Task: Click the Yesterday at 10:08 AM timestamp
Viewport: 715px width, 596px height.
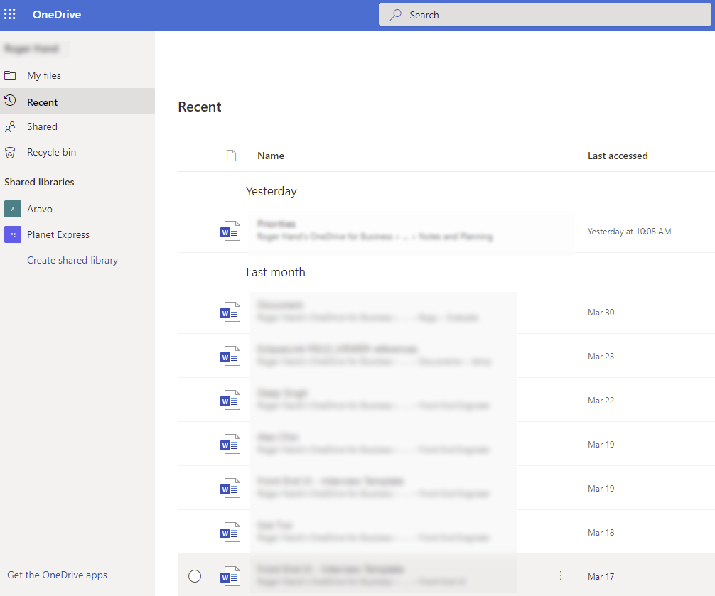Action: point(629,232)
